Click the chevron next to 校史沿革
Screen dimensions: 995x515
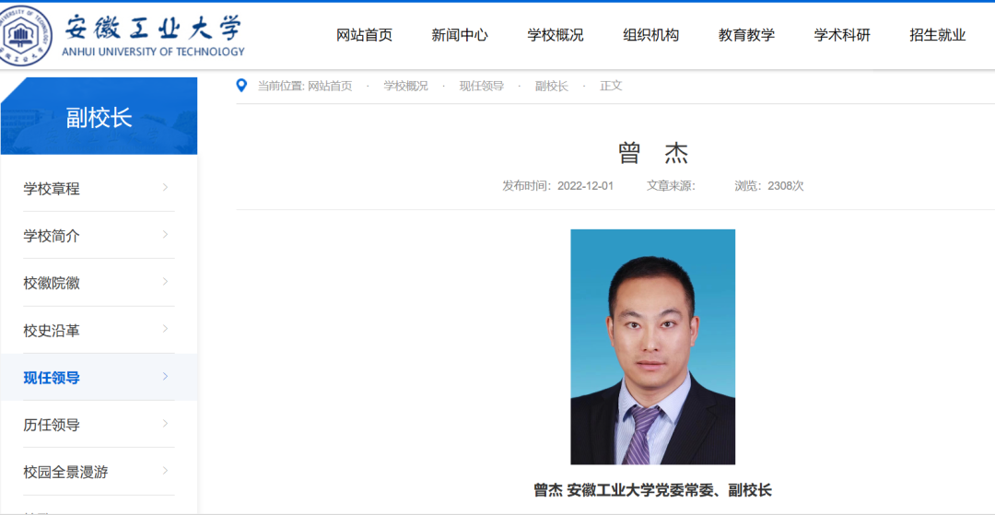click(x=165, y=329)
